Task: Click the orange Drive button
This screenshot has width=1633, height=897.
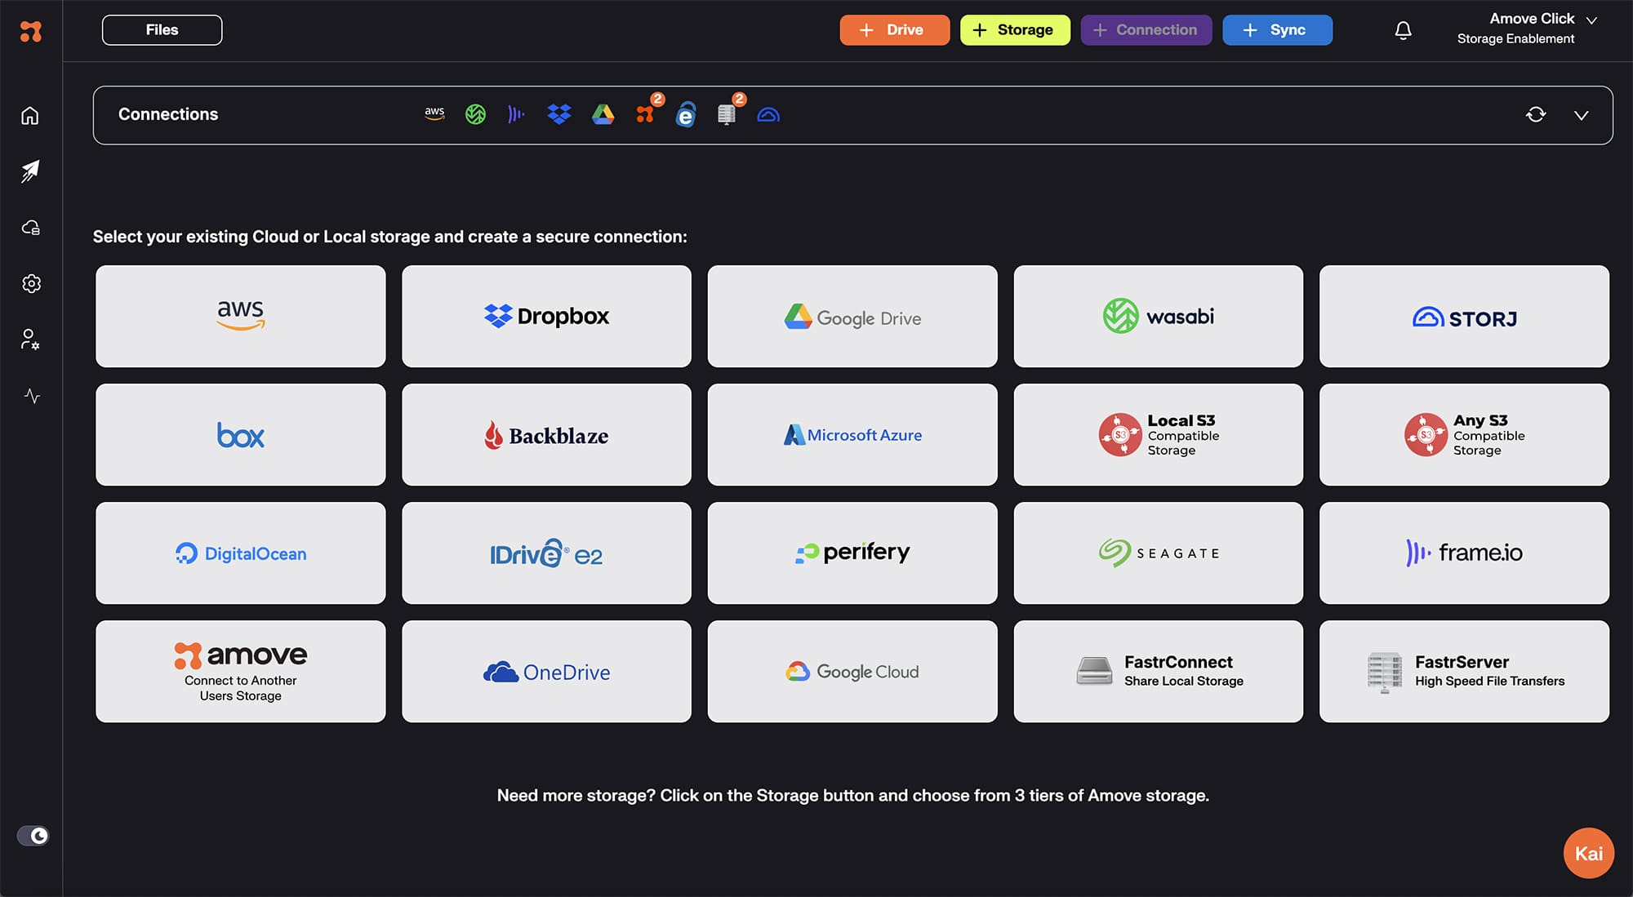Action: click(894, 30)
